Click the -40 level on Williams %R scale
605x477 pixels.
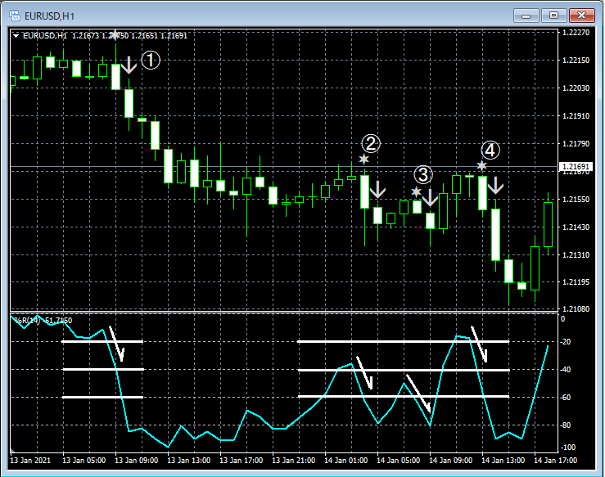pos(566,370)
